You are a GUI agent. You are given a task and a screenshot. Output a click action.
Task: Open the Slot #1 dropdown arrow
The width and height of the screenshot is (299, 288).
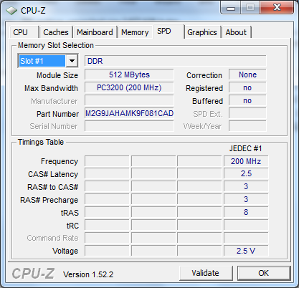(x=72, y=61)
